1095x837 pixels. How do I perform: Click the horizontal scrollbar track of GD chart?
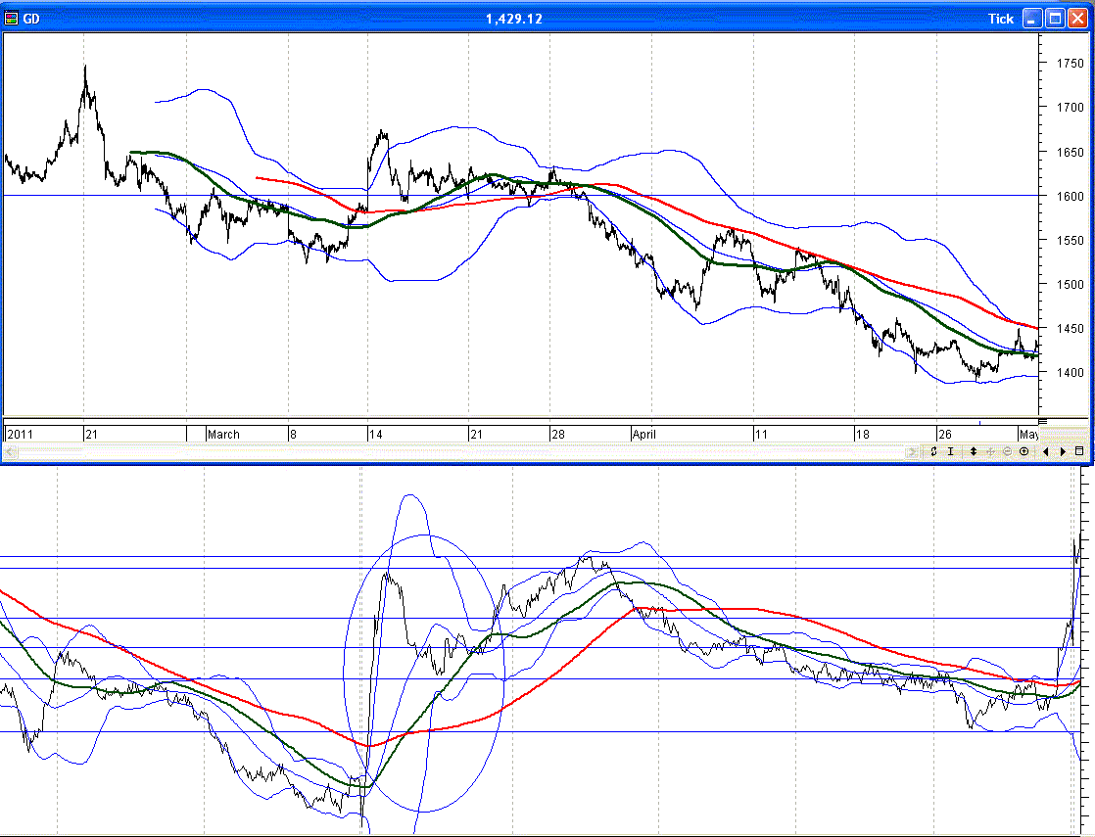pyautogui.click(x=461, y=452)
